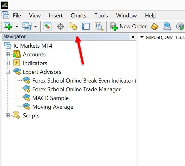Expand the Indicators tree node
This screenshot has height=166, width=185.
coord(8,63)
